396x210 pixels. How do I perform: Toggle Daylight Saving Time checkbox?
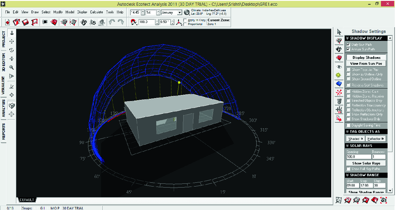pos(348,125)
